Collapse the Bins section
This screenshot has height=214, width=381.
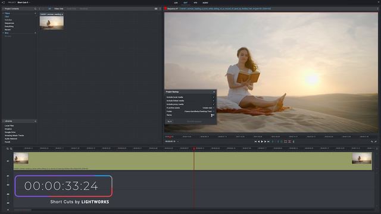coord(3,33)
